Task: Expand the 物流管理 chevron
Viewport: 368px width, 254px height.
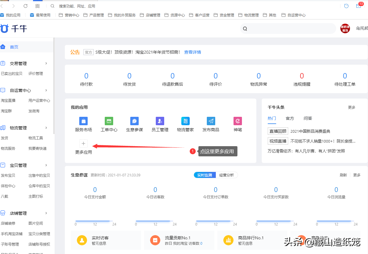Action: coord(46,128)
